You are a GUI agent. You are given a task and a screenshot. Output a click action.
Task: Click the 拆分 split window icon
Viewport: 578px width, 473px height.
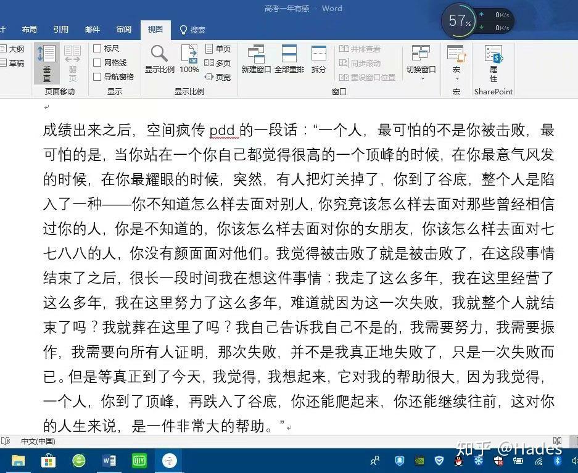click(318, 59)
